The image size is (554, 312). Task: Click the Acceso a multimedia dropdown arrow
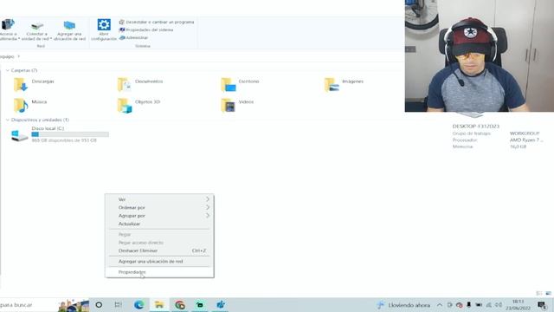click(x=19, y=39)
